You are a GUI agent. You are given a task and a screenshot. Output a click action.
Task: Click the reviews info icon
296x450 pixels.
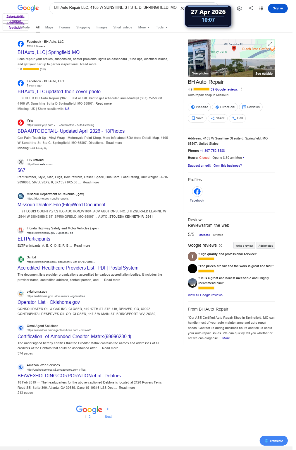coord(221,246)
